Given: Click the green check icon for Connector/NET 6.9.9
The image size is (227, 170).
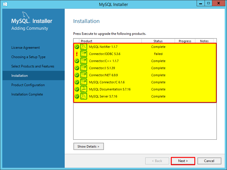Looking at the screenshot, I should click(77, 75).
